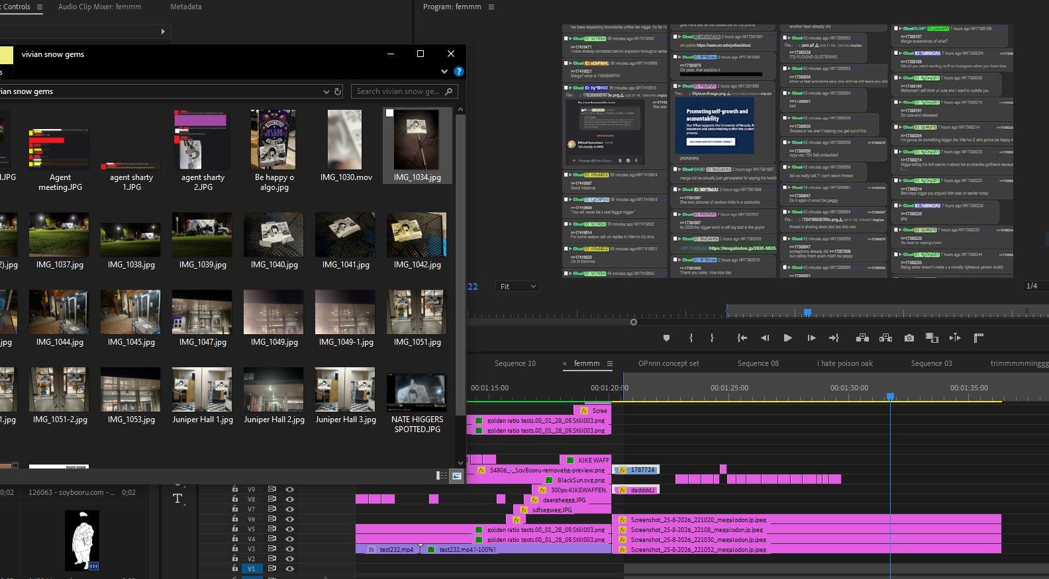The width and height of the screenshot is (1049, 579).
Task: Jump to the Out point
Action: [x=834, y=338]
